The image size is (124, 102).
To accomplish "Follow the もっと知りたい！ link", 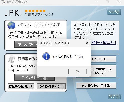I will click(103, 43).
